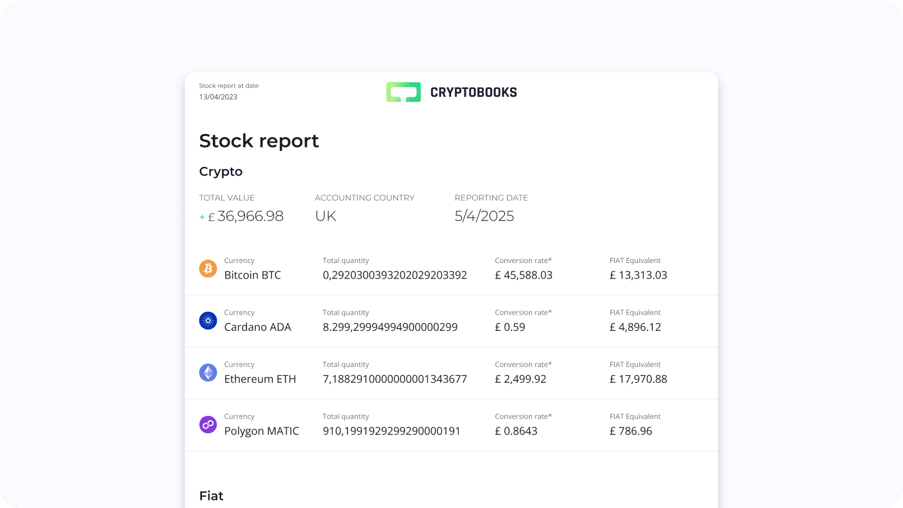Image resolution: width=903 pixels, height=508 pixels.
Task: Switch to the Fiat section
Action: [211, 496]
